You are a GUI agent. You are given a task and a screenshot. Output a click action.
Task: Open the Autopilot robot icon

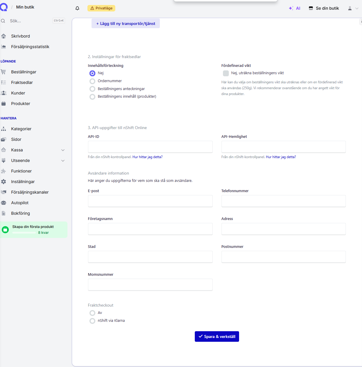click(x=4, y=203)
